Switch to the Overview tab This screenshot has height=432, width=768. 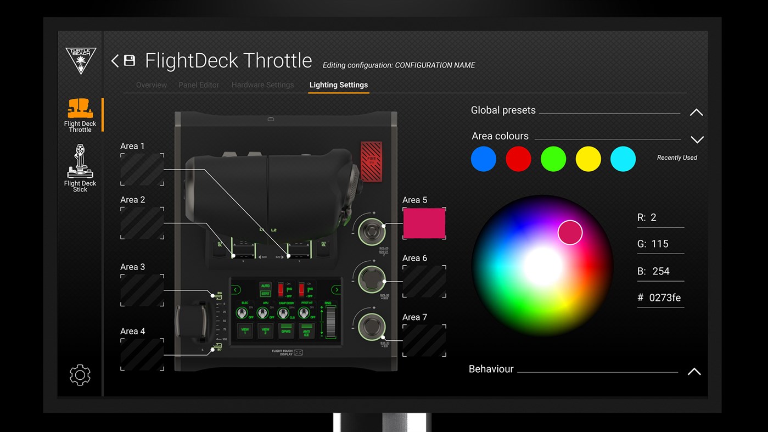(x=151, y=85)
